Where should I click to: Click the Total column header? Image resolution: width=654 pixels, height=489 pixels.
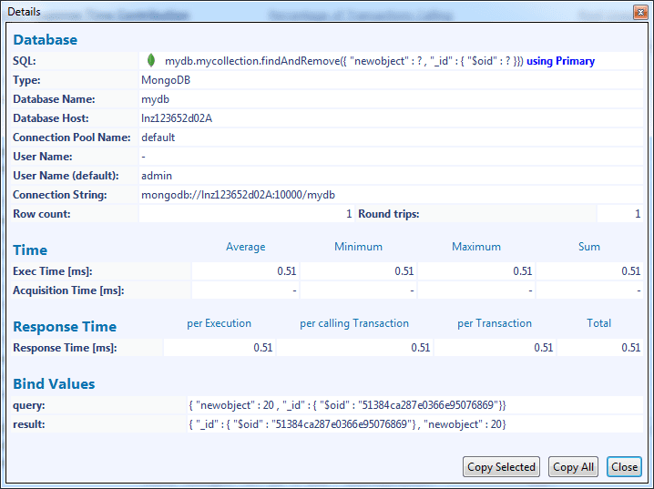click(x=599, y=323)
